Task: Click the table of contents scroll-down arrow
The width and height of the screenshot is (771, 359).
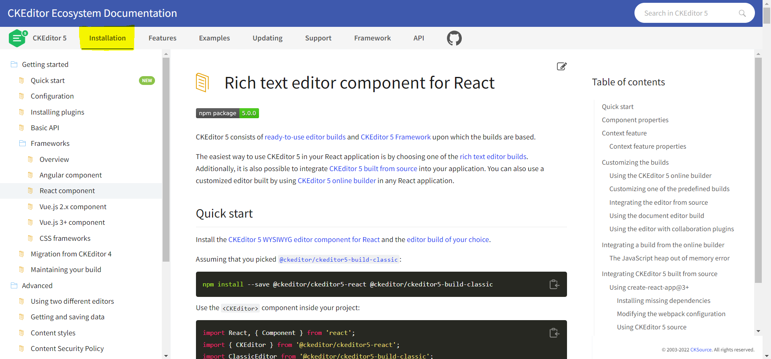Action: tap(758, 331)
